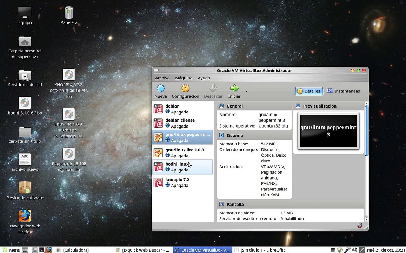406x253 pixels.
Task: Select bodhi-3.1.0-64.iso file on desktop
Action: pyautogui.click(x=25, y=106)
